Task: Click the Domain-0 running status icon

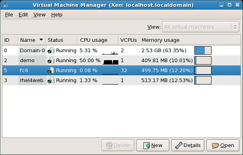Action: [51, 50]
